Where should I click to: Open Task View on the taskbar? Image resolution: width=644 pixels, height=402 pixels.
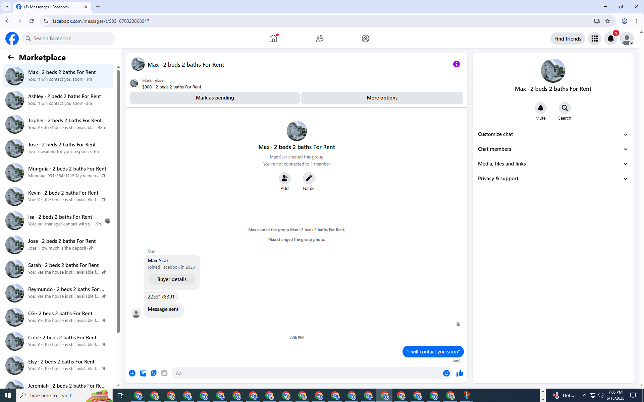click(121, 395)
